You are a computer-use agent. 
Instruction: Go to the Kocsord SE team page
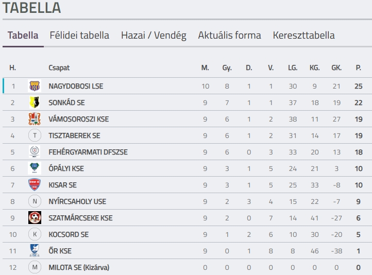(69, 234)
